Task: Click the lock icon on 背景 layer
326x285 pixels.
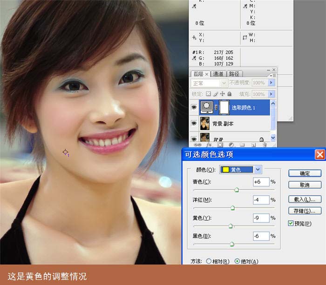Action: (262, 139)
